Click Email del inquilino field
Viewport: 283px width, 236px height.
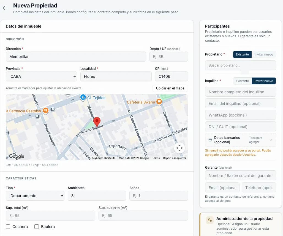coord(240,103)
